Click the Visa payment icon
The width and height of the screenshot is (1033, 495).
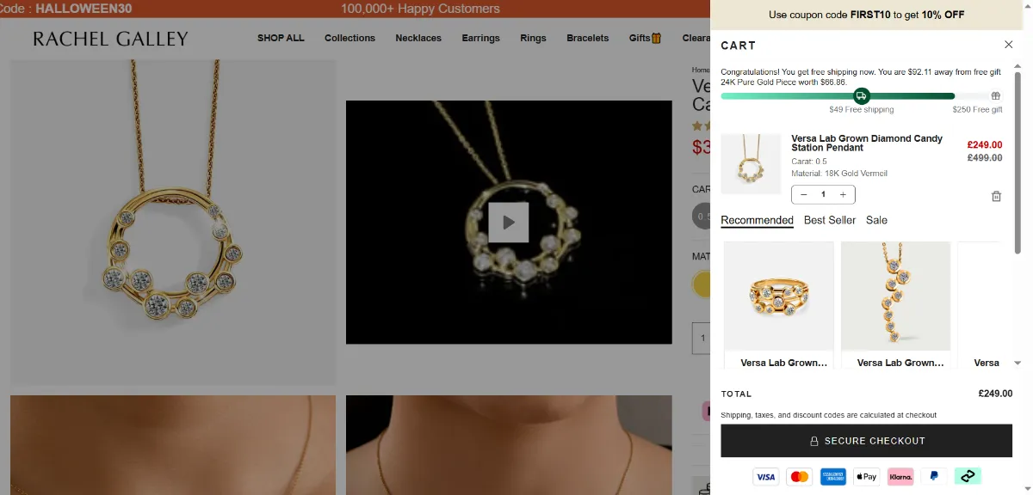(765, 476)
